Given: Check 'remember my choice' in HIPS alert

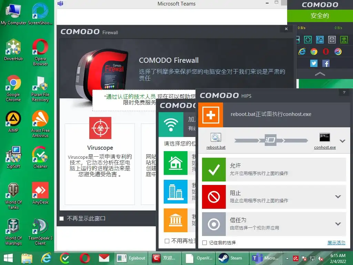Looking at the screenshot, I should pos(204,243).
